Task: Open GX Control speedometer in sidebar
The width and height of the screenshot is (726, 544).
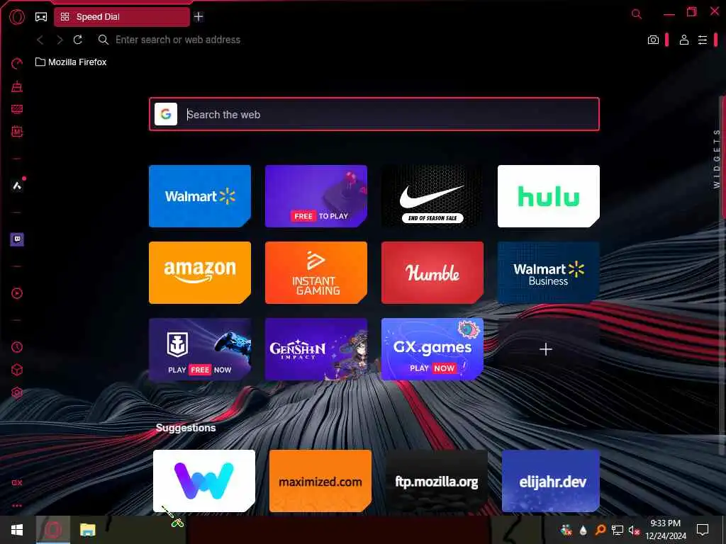Action: [17, 63]
